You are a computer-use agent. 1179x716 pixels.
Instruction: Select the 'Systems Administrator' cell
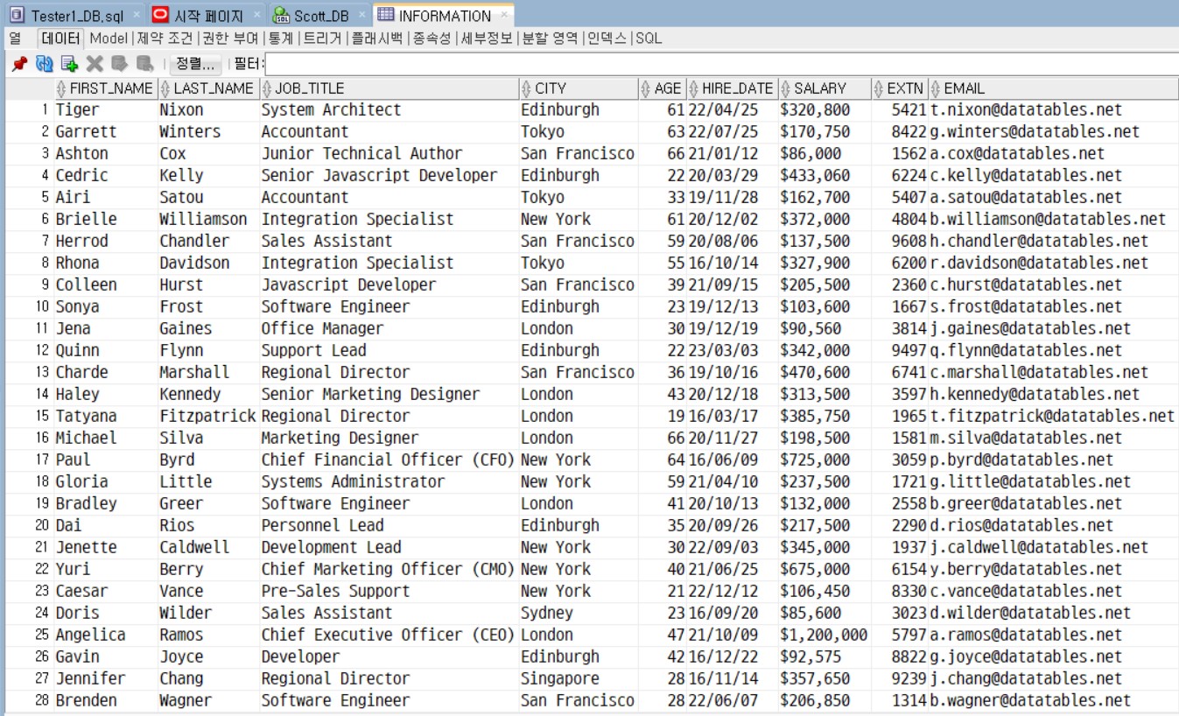pyautogui.click(x=389, y=482)
